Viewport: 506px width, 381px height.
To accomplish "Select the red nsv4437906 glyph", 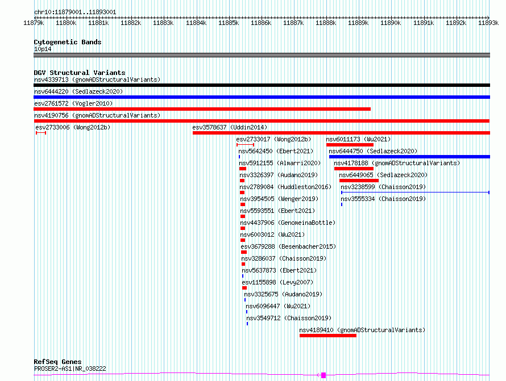I will click(x=243, y=228).
